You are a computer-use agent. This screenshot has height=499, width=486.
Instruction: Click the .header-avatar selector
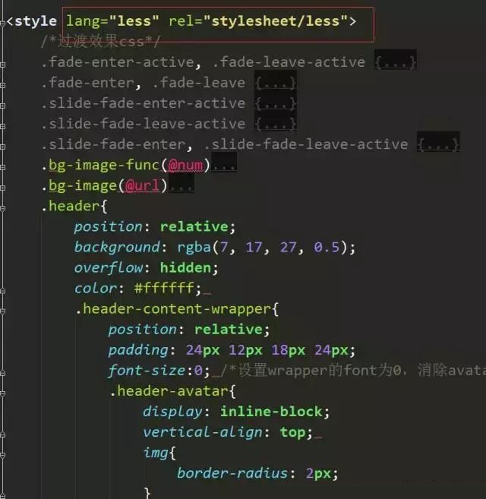pyautogui.click(x=173, y=391)
